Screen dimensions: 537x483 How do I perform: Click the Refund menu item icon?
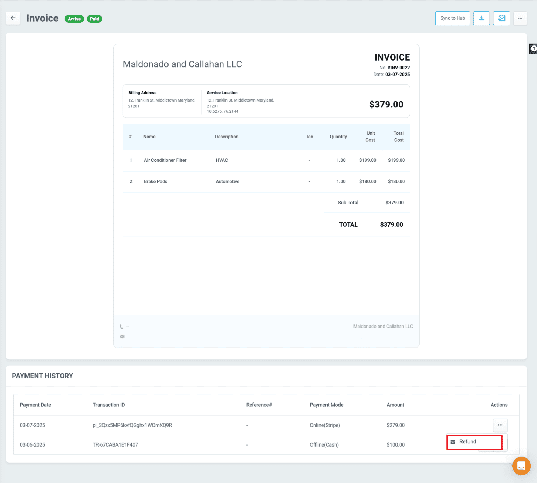453,441
